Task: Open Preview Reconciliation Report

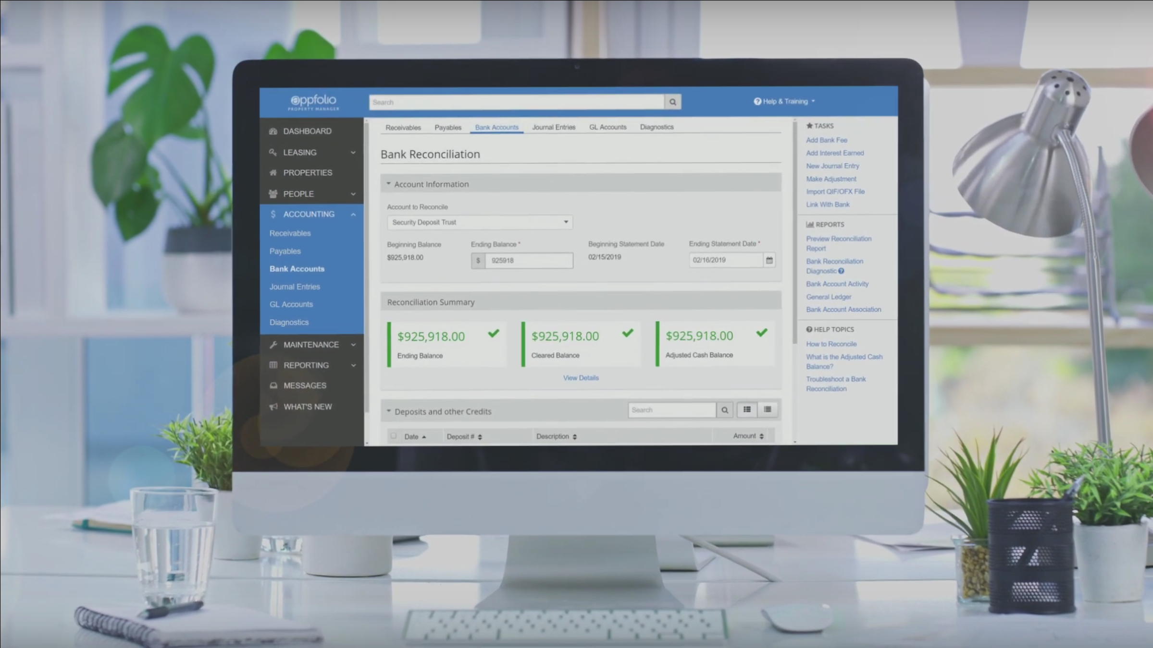Action: click(x=839, y=243)
